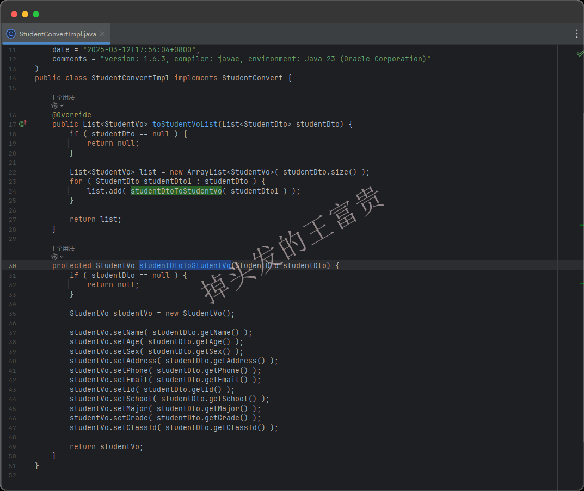Close the StudentConvertImpl.java tab
This screenshot has height=491, width=584.
(102, 34)
